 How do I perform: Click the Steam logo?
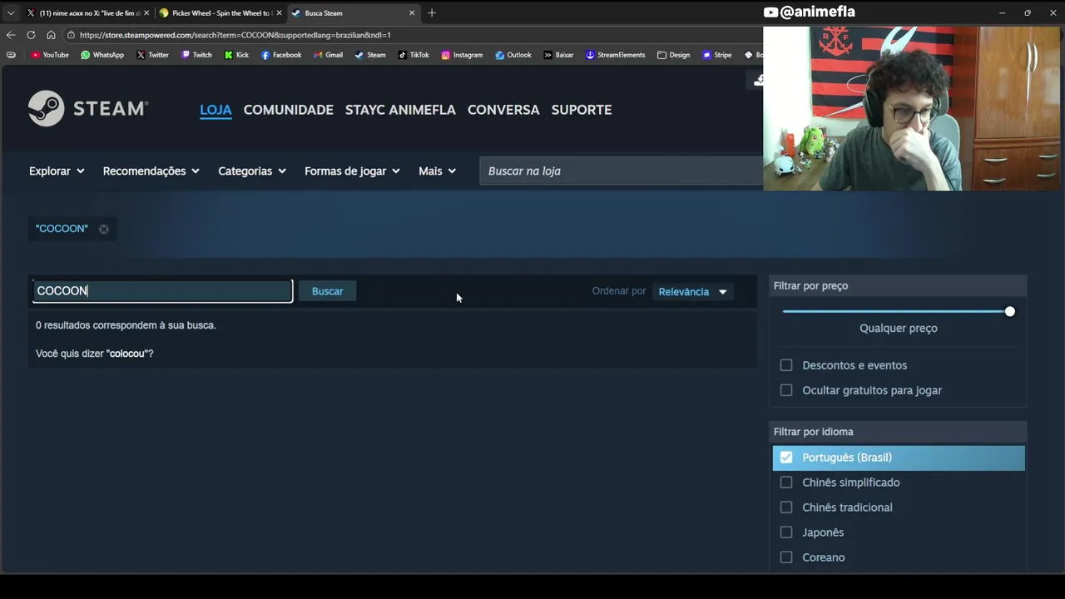(88, 108)
